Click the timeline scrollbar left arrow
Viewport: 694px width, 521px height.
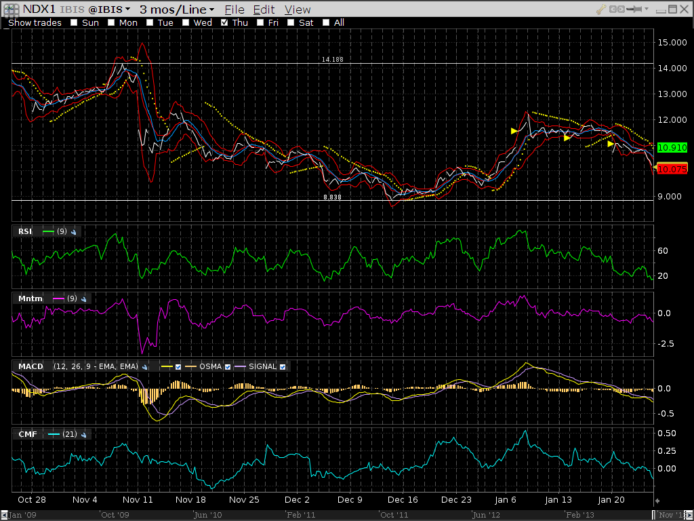(x=4, y=515)
